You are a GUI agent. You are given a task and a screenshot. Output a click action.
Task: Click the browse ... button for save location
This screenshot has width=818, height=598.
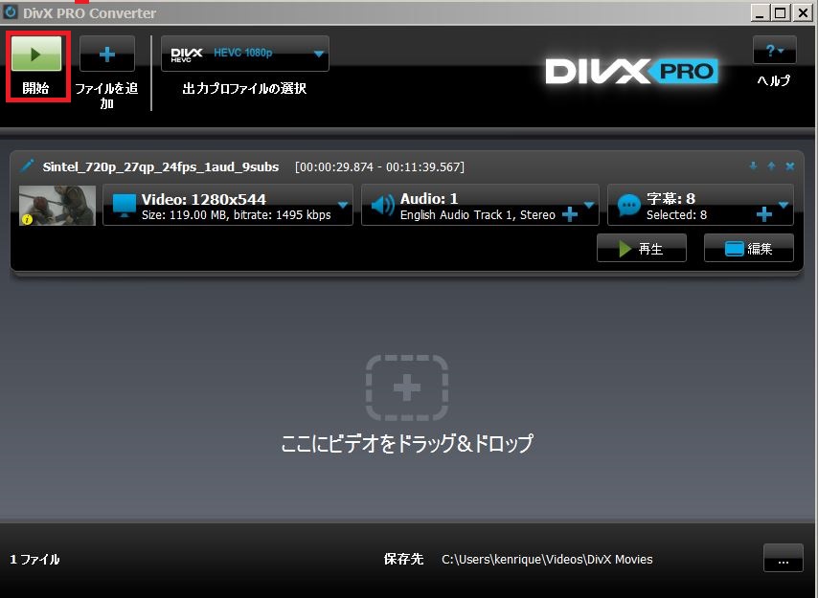tap(784, 559)
